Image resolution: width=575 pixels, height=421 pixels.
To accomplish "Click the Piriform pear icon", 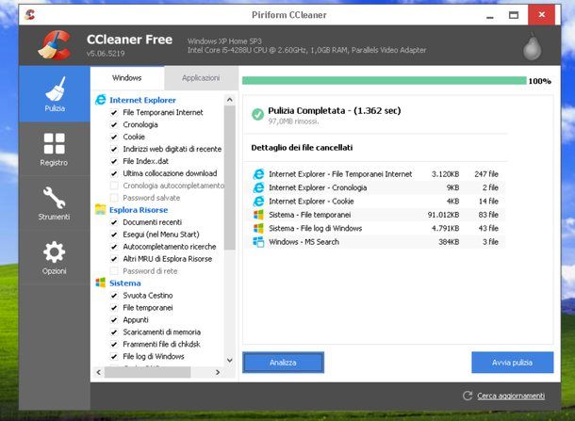I will point(532,46).
